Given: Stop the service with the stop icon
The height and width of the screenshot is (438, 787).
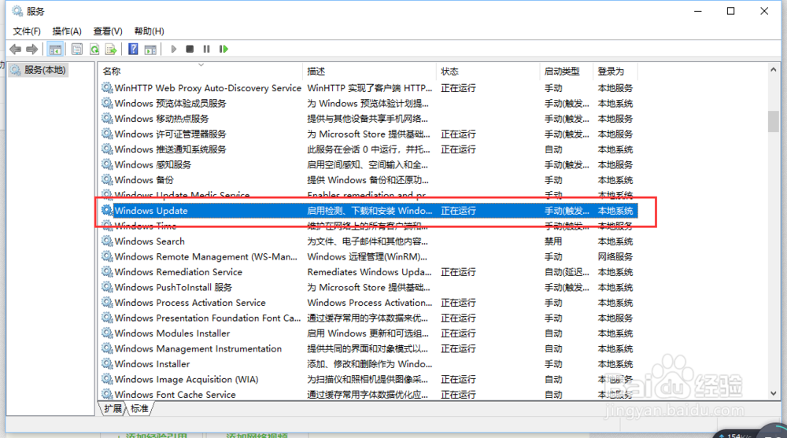Looking at the screenshot, I should click(190, 50).
